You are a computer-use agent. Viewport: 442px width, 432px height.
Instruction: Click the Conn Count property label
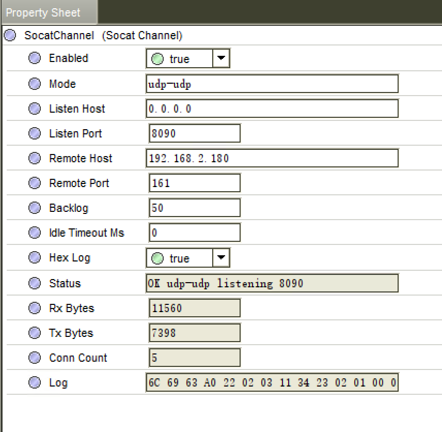coord(78,358)
